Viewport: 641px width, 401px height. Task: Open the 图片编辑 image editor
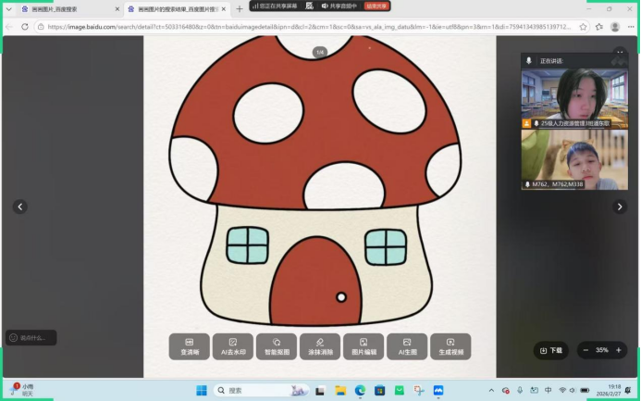364,346
